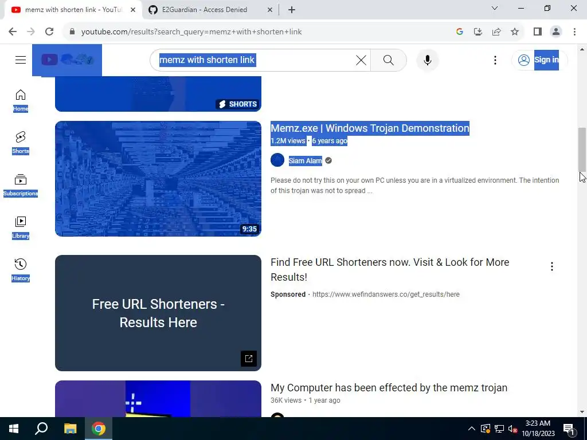This screenshot has height=440, width=587.
Task: Open the Chrome profile avatar
Action: click(x=556, y=32)
